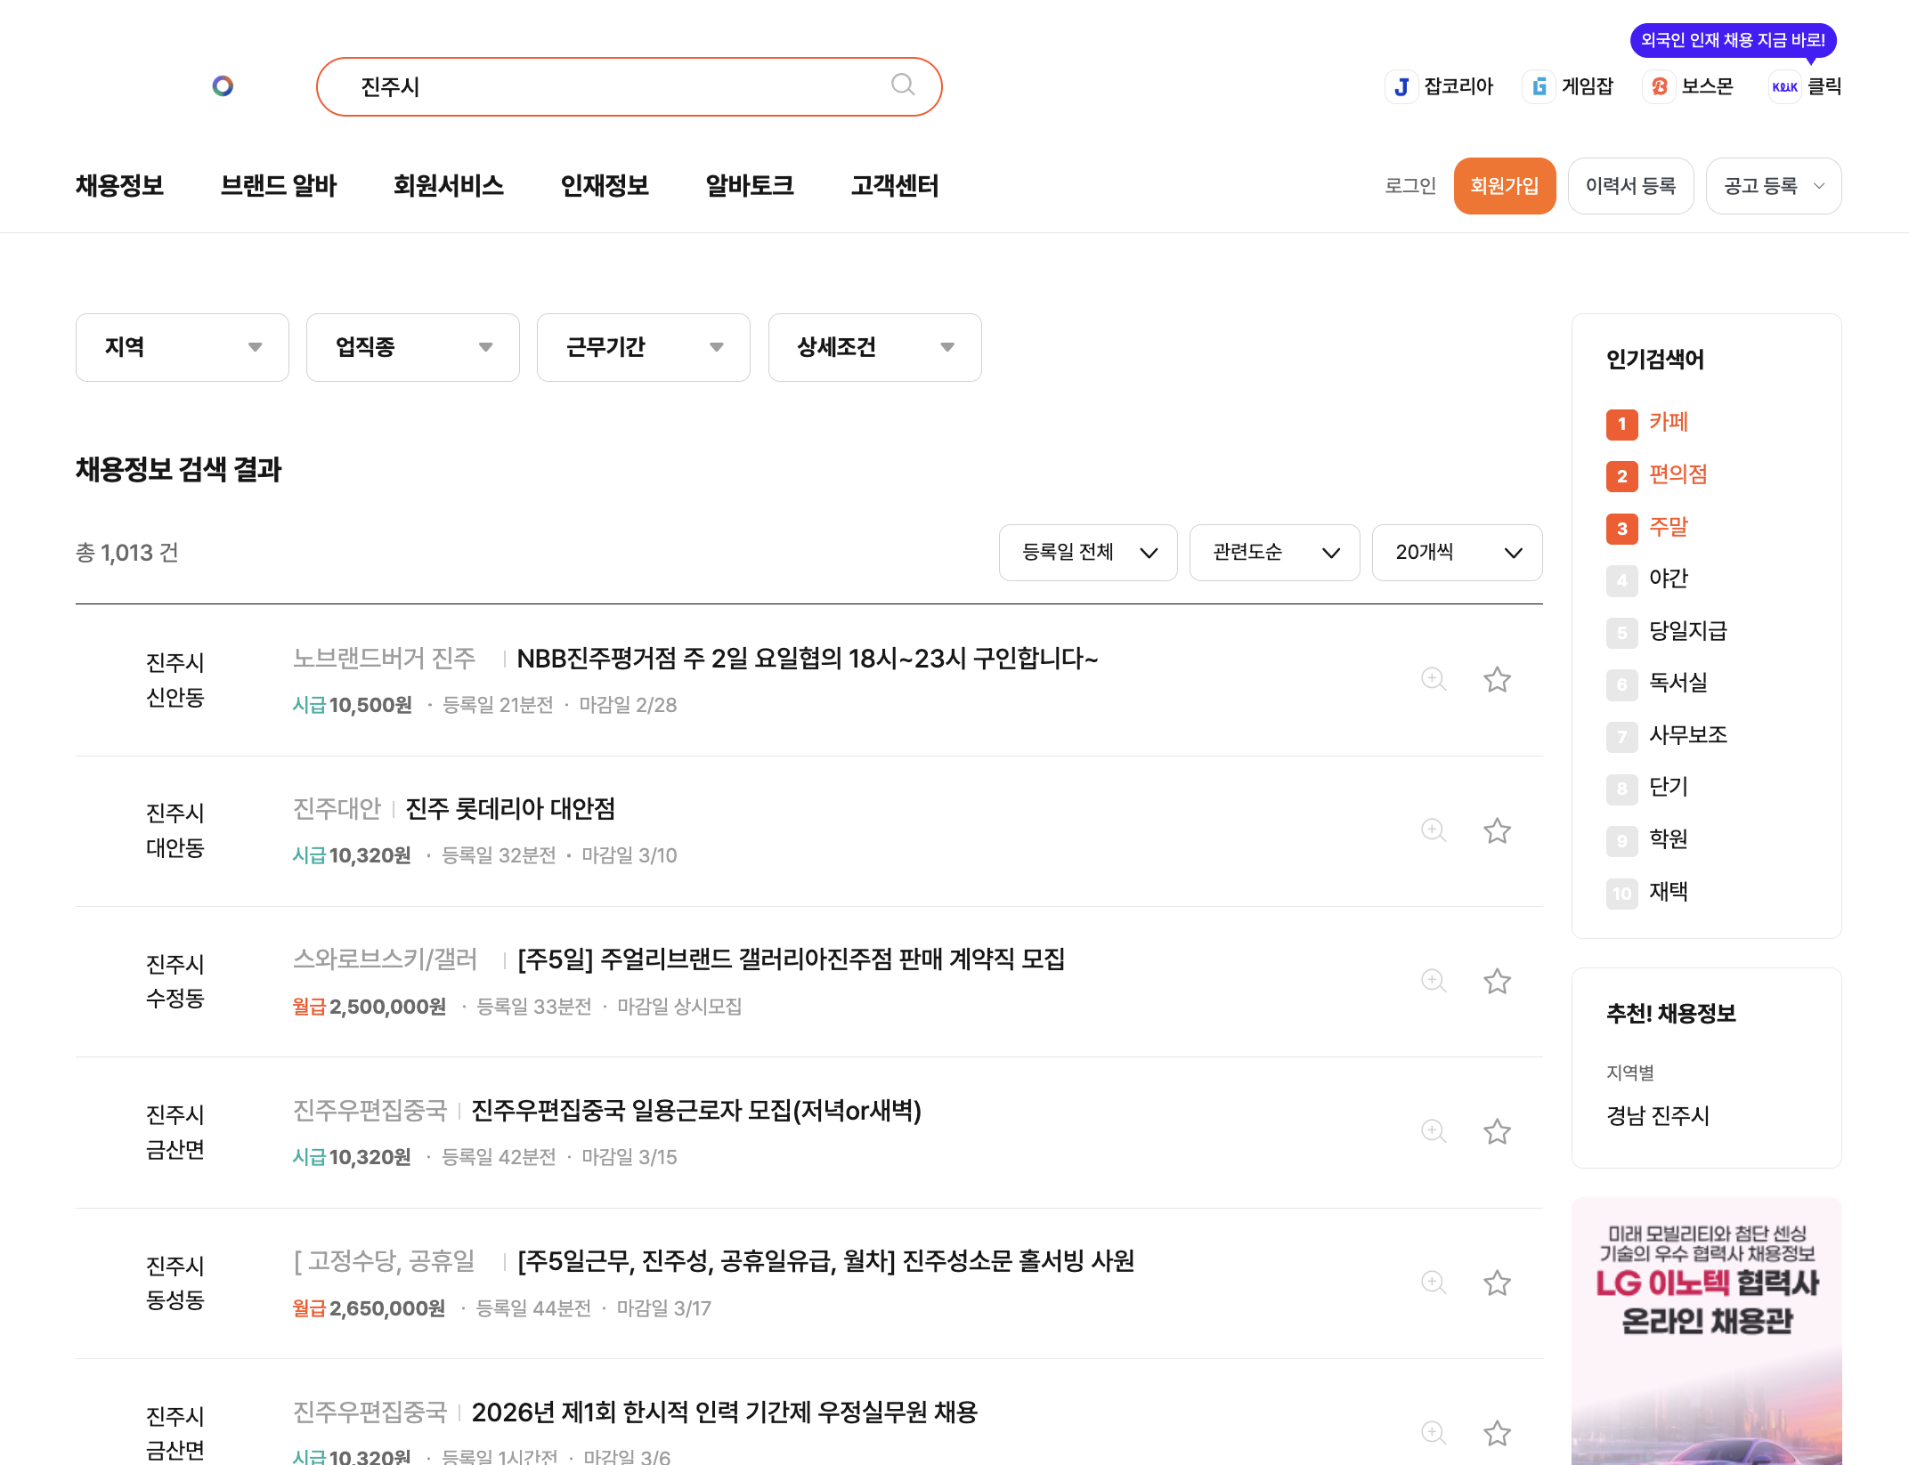The height and width of the screenshot is (1465, 1909).
Task: Preview the 진주 롯데리아 대안점 listing magnifier icon
Action: (1433, 830)
